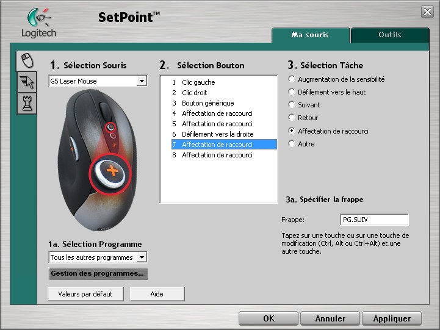
Task: Open the mouse buttons settings icon
Action: 27,60
